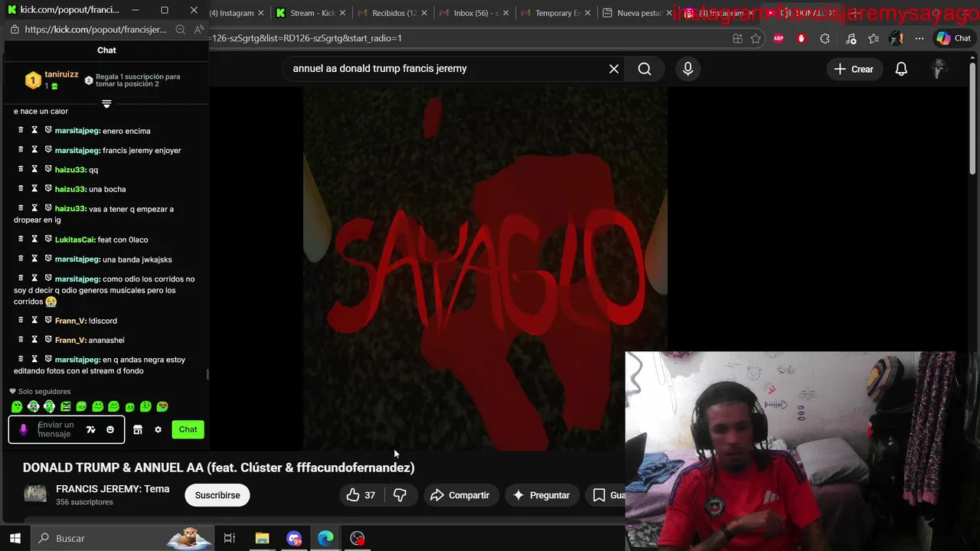Click the popout window address URL

[x=95, y=29]
